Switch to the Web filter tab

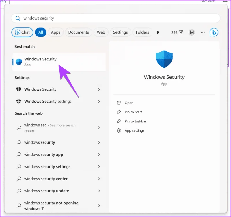(x=101, y=32)
